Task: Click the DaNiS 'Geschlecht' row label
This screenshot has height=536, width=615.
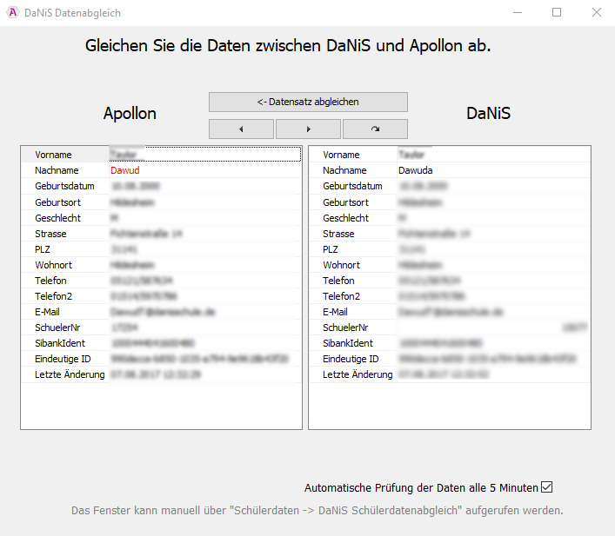Action: [345, 218]
